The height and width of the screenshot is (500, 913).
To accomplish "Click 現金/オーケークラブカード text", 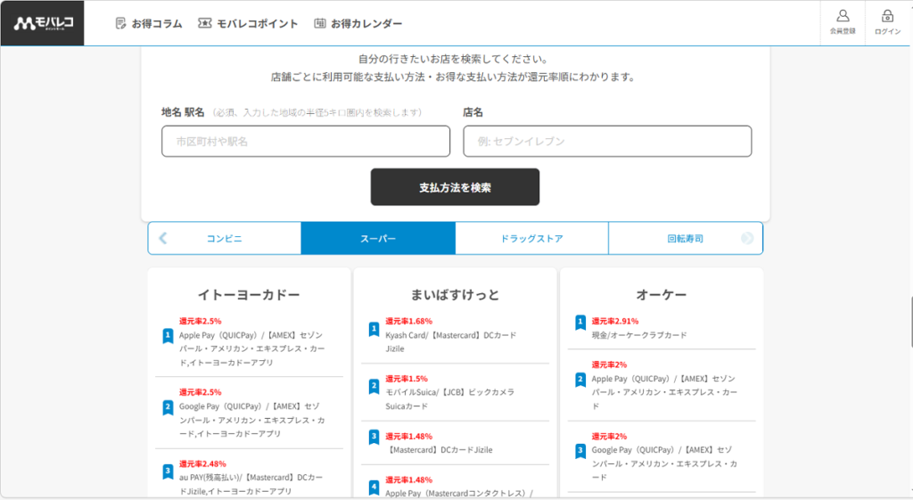I will pos(639,335).
